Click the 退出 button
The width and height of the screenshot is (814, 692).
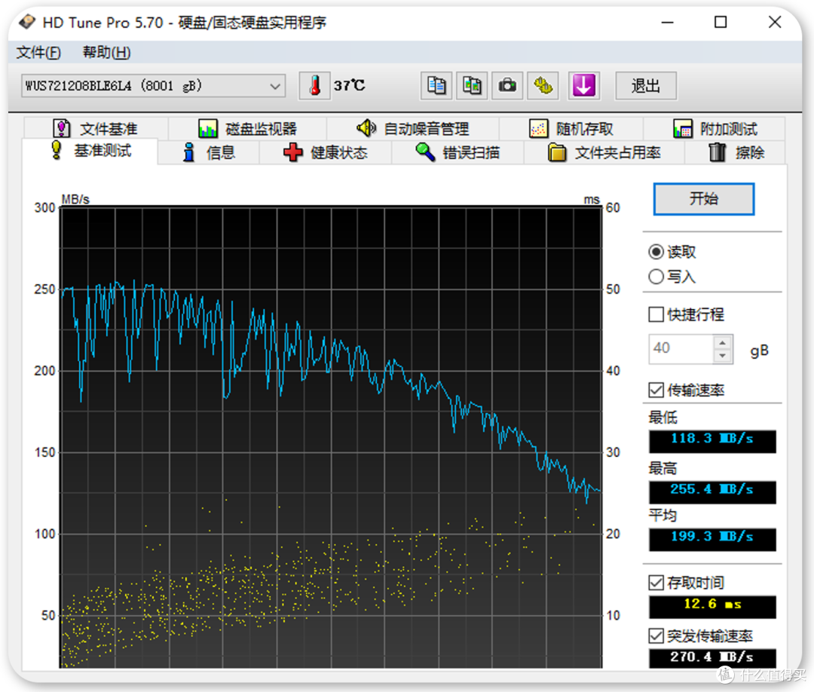pos(646,86)
